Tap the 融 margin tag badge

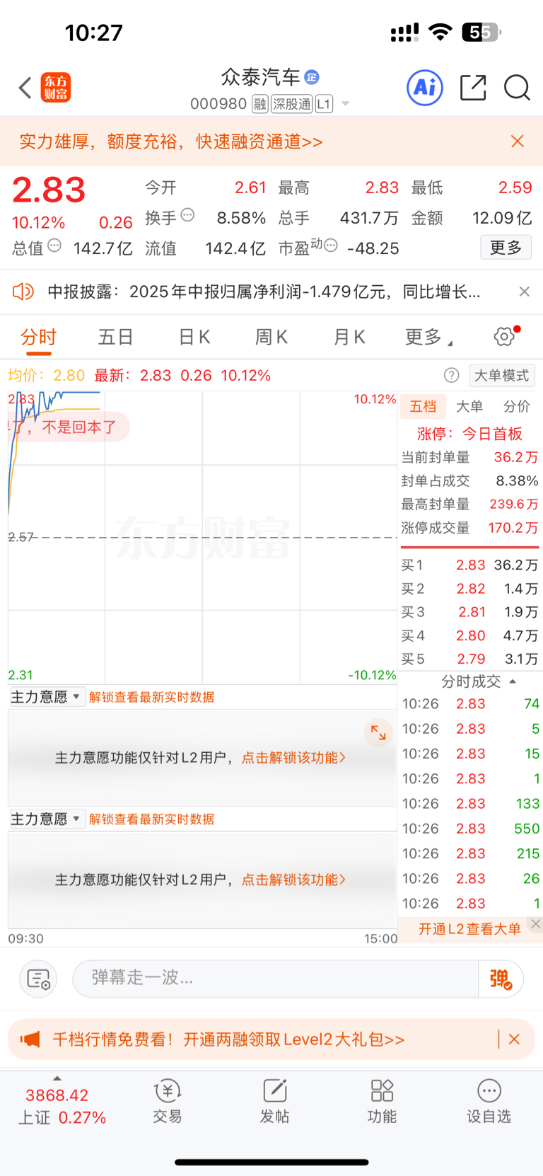pos(260,105)
